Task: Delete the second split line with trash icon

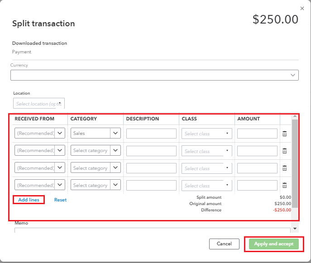Action: [285, 151]
